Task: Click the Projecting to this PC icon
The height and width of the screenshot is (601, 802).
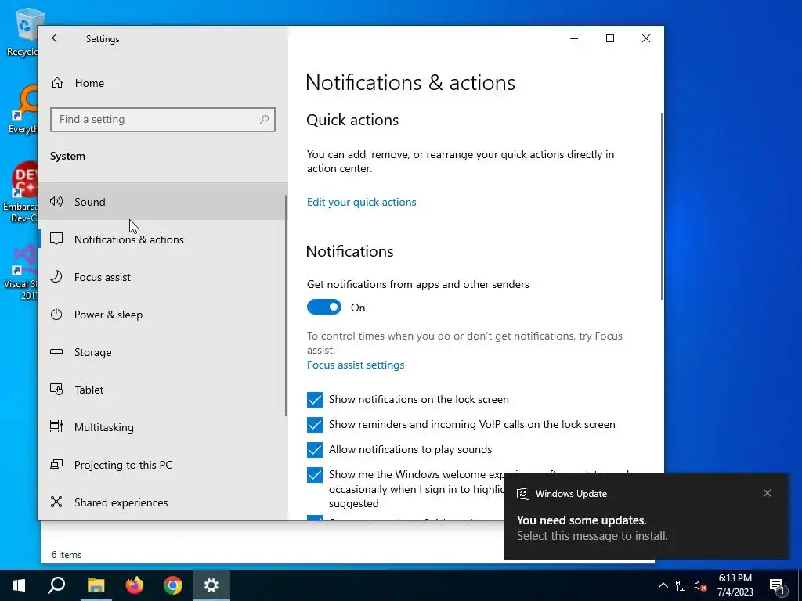Action: (56, 464)
